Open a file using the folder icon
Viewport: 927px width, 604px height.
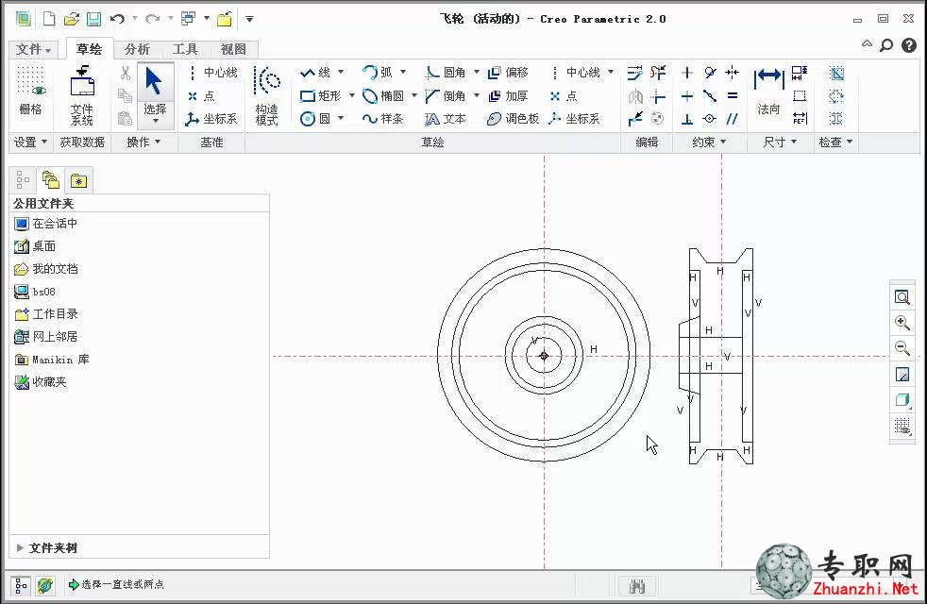(x=72, y=19)
